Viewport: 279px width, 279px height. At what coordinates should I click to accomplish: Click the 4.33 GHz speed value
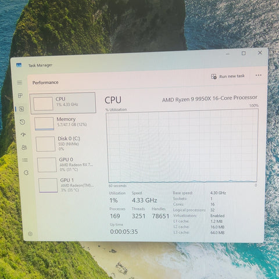pos(144,200)
